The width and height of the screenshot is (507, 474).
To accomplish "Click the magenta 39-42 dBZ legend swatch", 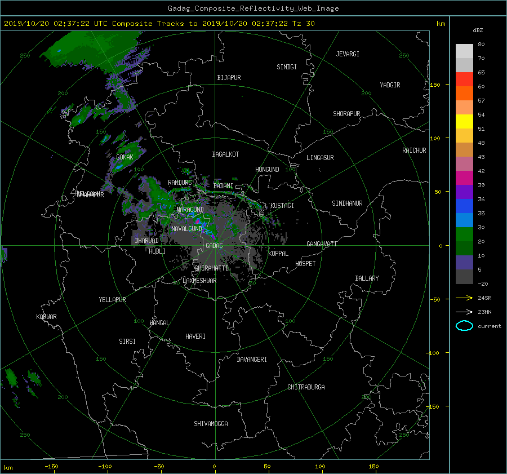I will pos(464,178).
